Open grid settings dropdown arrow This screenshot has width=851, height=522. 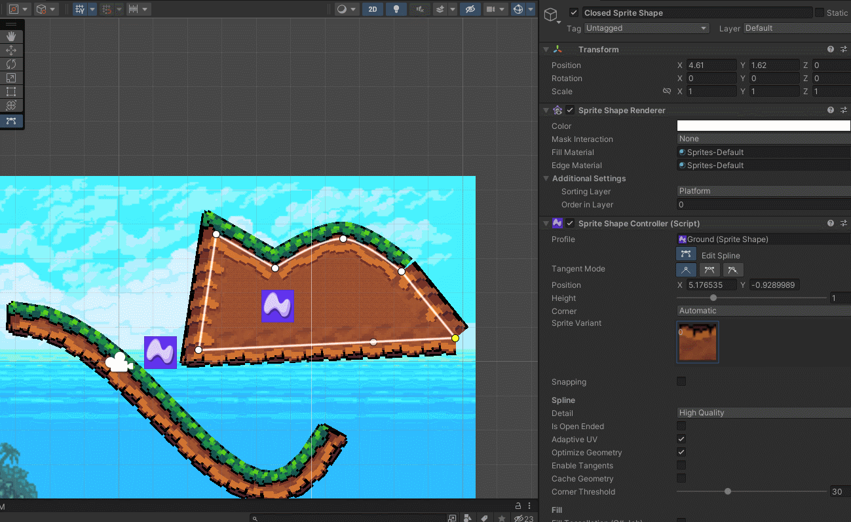coord(92,9)
